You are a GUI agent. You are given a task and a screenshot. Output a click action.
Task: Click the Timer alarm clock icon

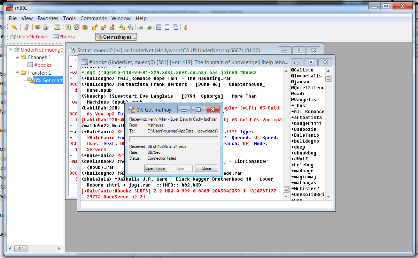[x=76, y=27]
